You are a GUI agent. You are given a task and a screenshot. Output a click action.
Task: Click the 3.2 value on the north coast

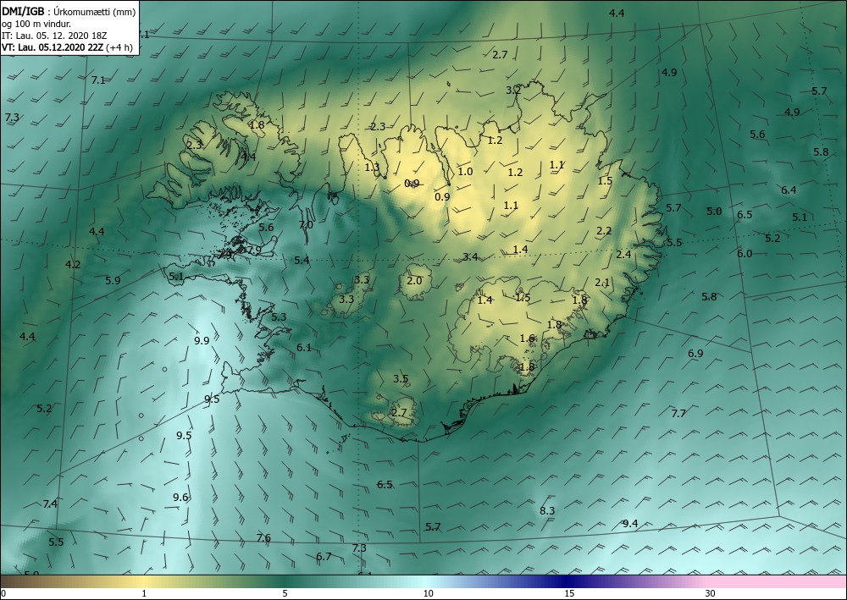pos(513,90)
